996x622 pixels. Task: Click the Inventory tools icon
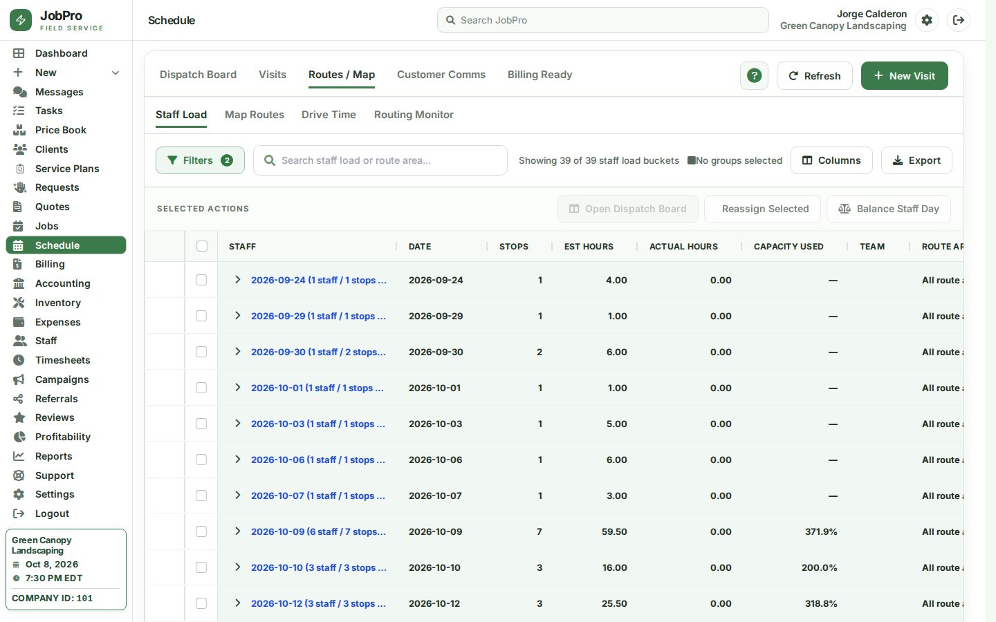tap(19, 303)
